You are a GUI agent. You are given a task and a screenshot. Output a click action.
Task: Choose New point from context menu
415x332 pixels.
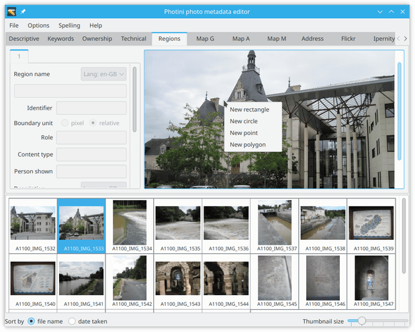(252, 133)
